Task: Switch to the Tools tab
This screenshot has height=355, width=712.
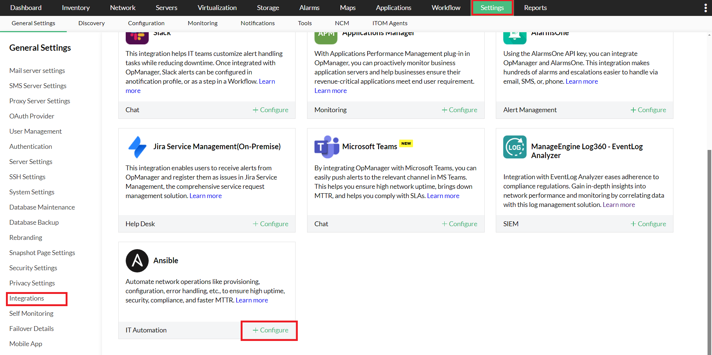Action: pyautogui.click(x=305, y=23)
